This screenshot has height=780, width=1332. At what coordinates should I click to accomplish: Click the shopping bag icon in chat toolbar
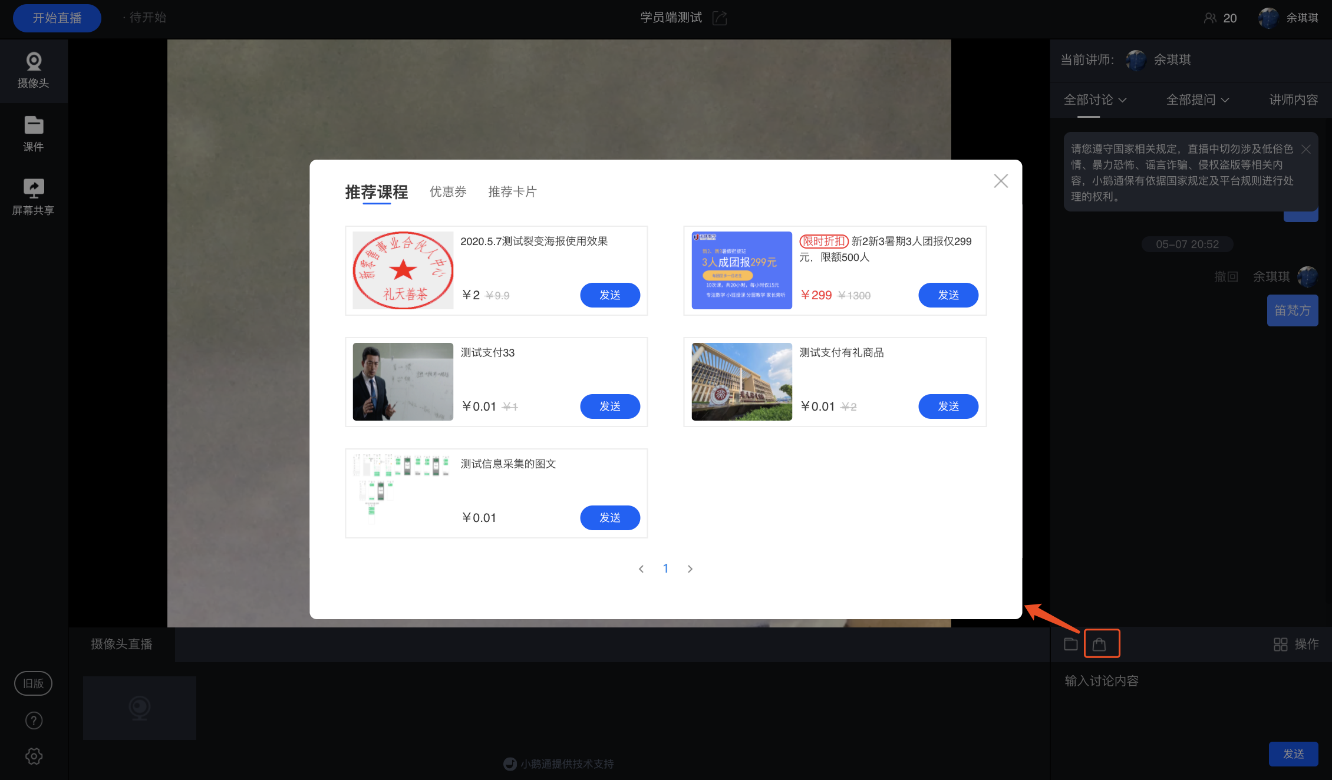(x=1099, y=644)
